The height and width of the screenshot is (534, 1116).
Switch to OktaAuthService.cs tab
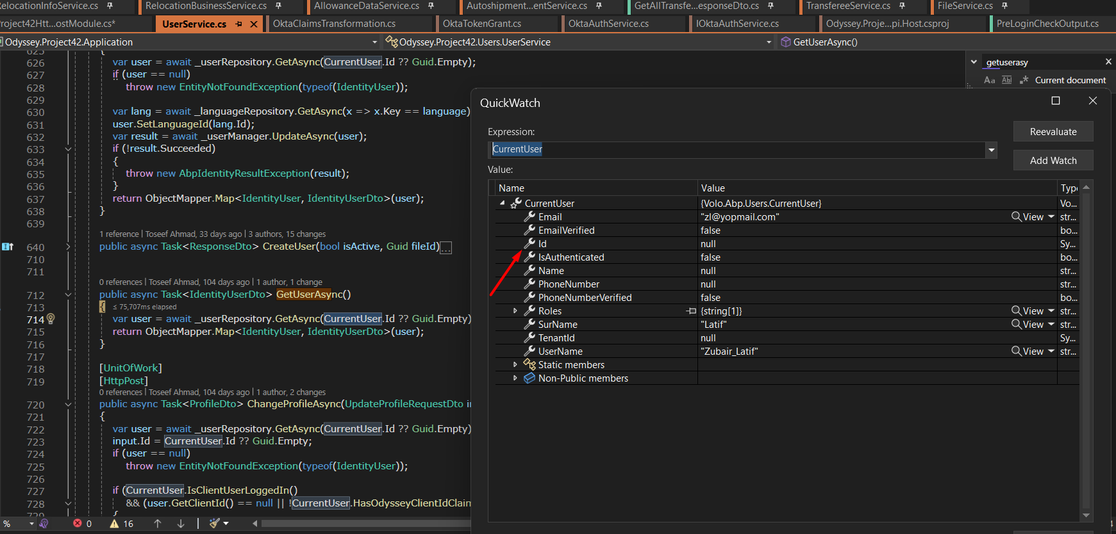click(x=608, y=24)
